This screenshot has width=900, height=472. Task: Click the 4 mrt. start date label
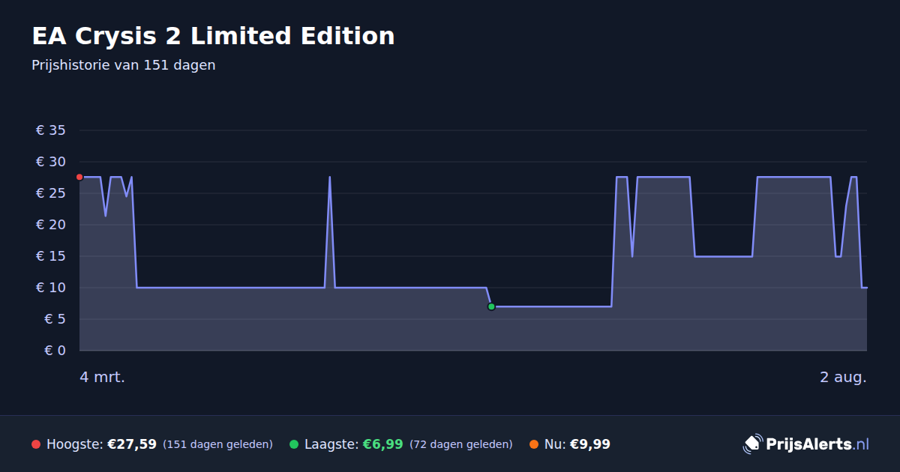pyautogui.click(x=103, y=377)
